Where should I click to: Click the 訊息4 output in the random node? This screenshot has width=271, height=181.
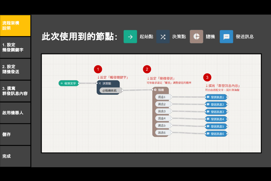(163, 118)
